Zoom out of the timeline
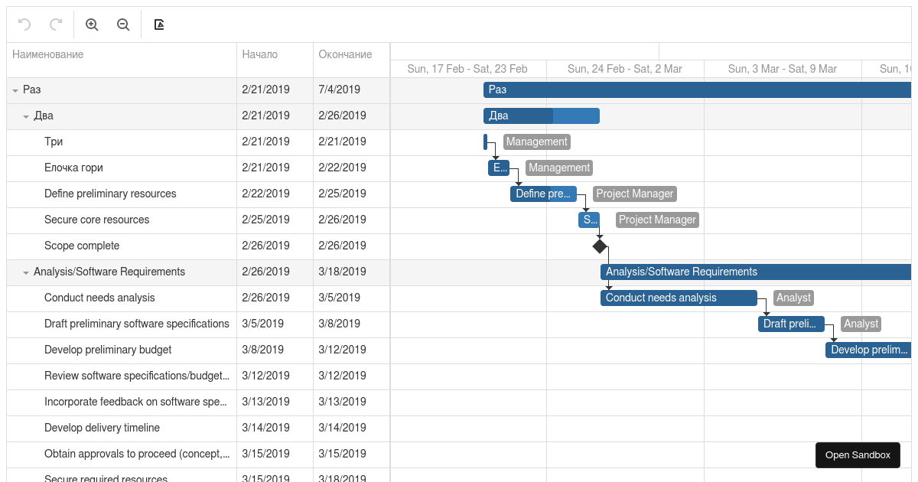918x482 pixels. [122, 24]
